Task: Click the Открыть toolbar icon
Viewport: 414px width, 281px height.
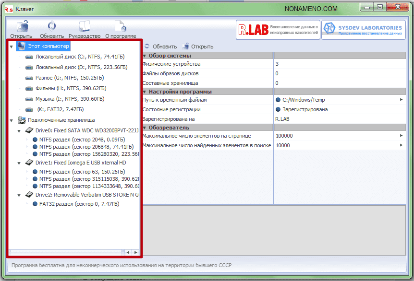Action: 21,27
